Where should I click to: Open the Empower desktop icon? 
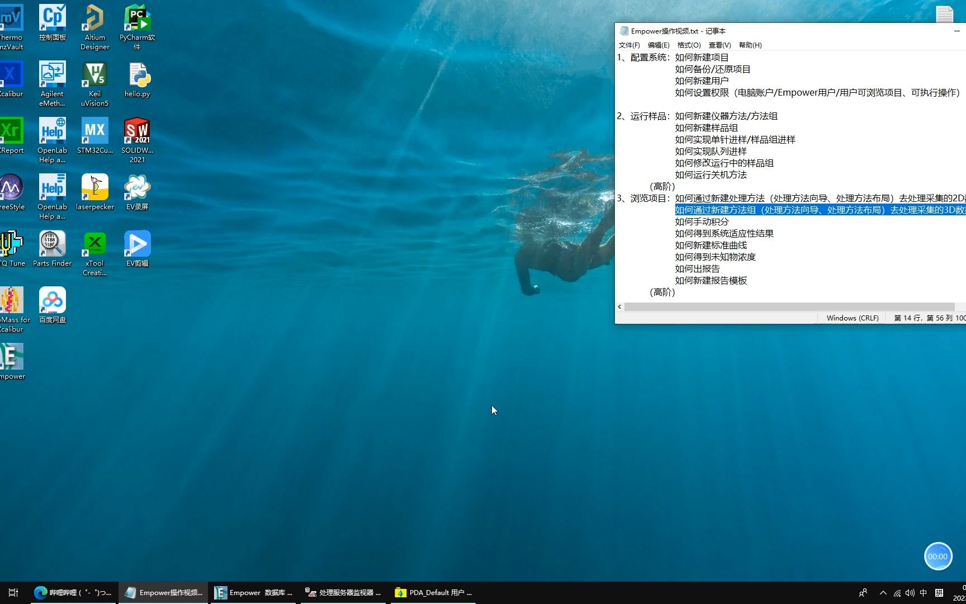point(12,361)
